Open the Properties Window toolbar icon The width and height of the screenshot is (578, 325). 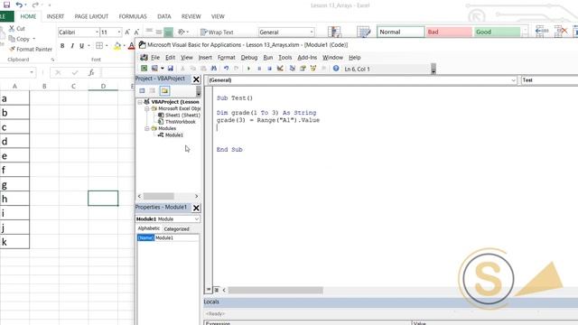(x=303, y=69)
